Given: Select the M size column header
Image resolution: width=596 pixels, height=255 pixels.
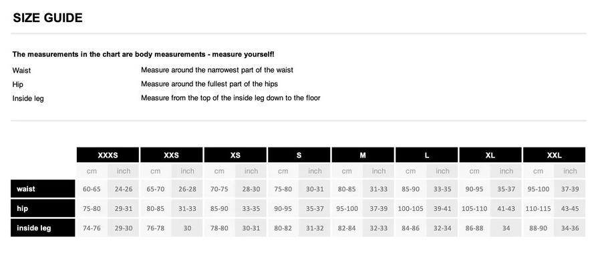Looking at the screenshot, I should point(363,155).
